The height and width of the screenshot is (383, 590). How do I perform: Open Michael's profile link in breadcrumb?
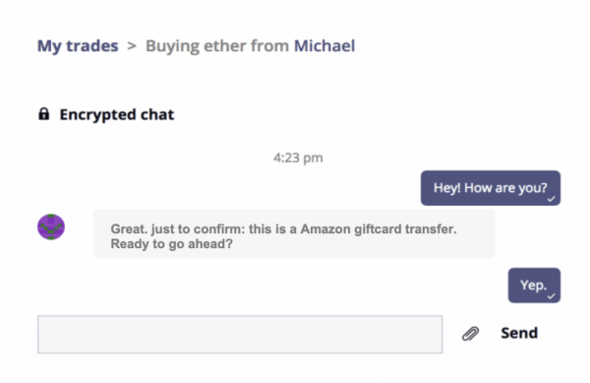pyautogui.click(x=324, y=46)
